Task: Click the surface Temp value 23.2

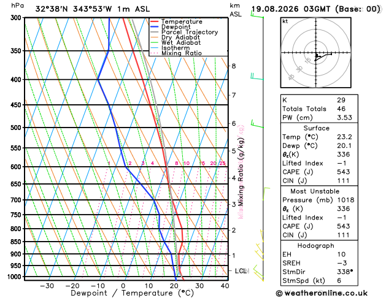Action: click(344, 137)
